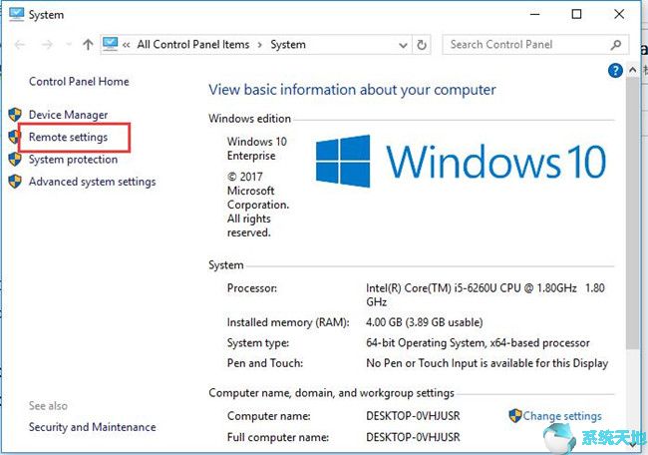
Task: Open the recent locations dropdown arrow
Action: pos(69,44)
